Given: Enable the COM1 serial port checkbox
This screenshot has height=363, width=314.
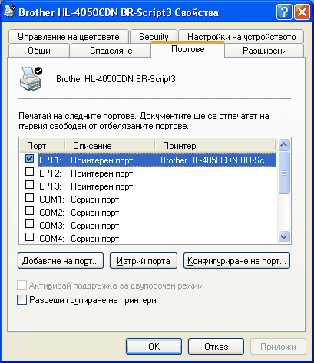Looking at the screenshot, I should 30,198.
